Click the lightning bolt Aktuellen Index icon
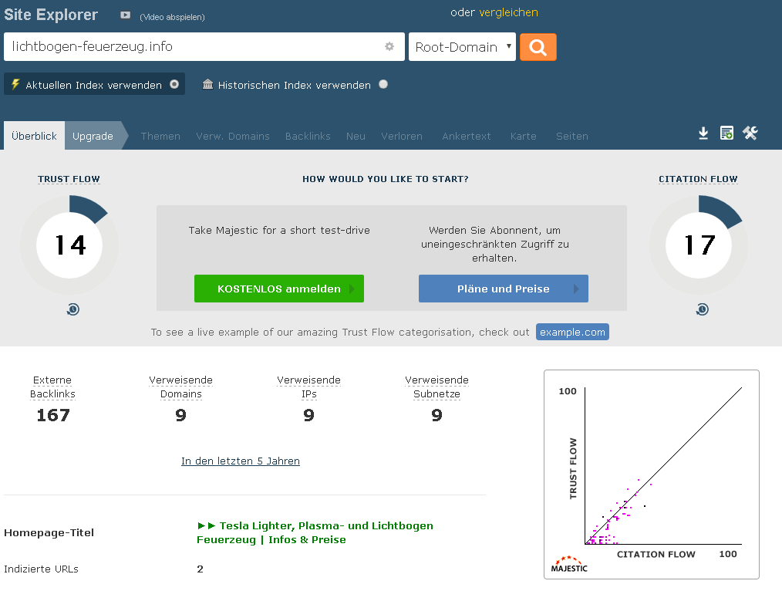Image resolution: width=782 pixels, height=591 pixels. point(15,84)
